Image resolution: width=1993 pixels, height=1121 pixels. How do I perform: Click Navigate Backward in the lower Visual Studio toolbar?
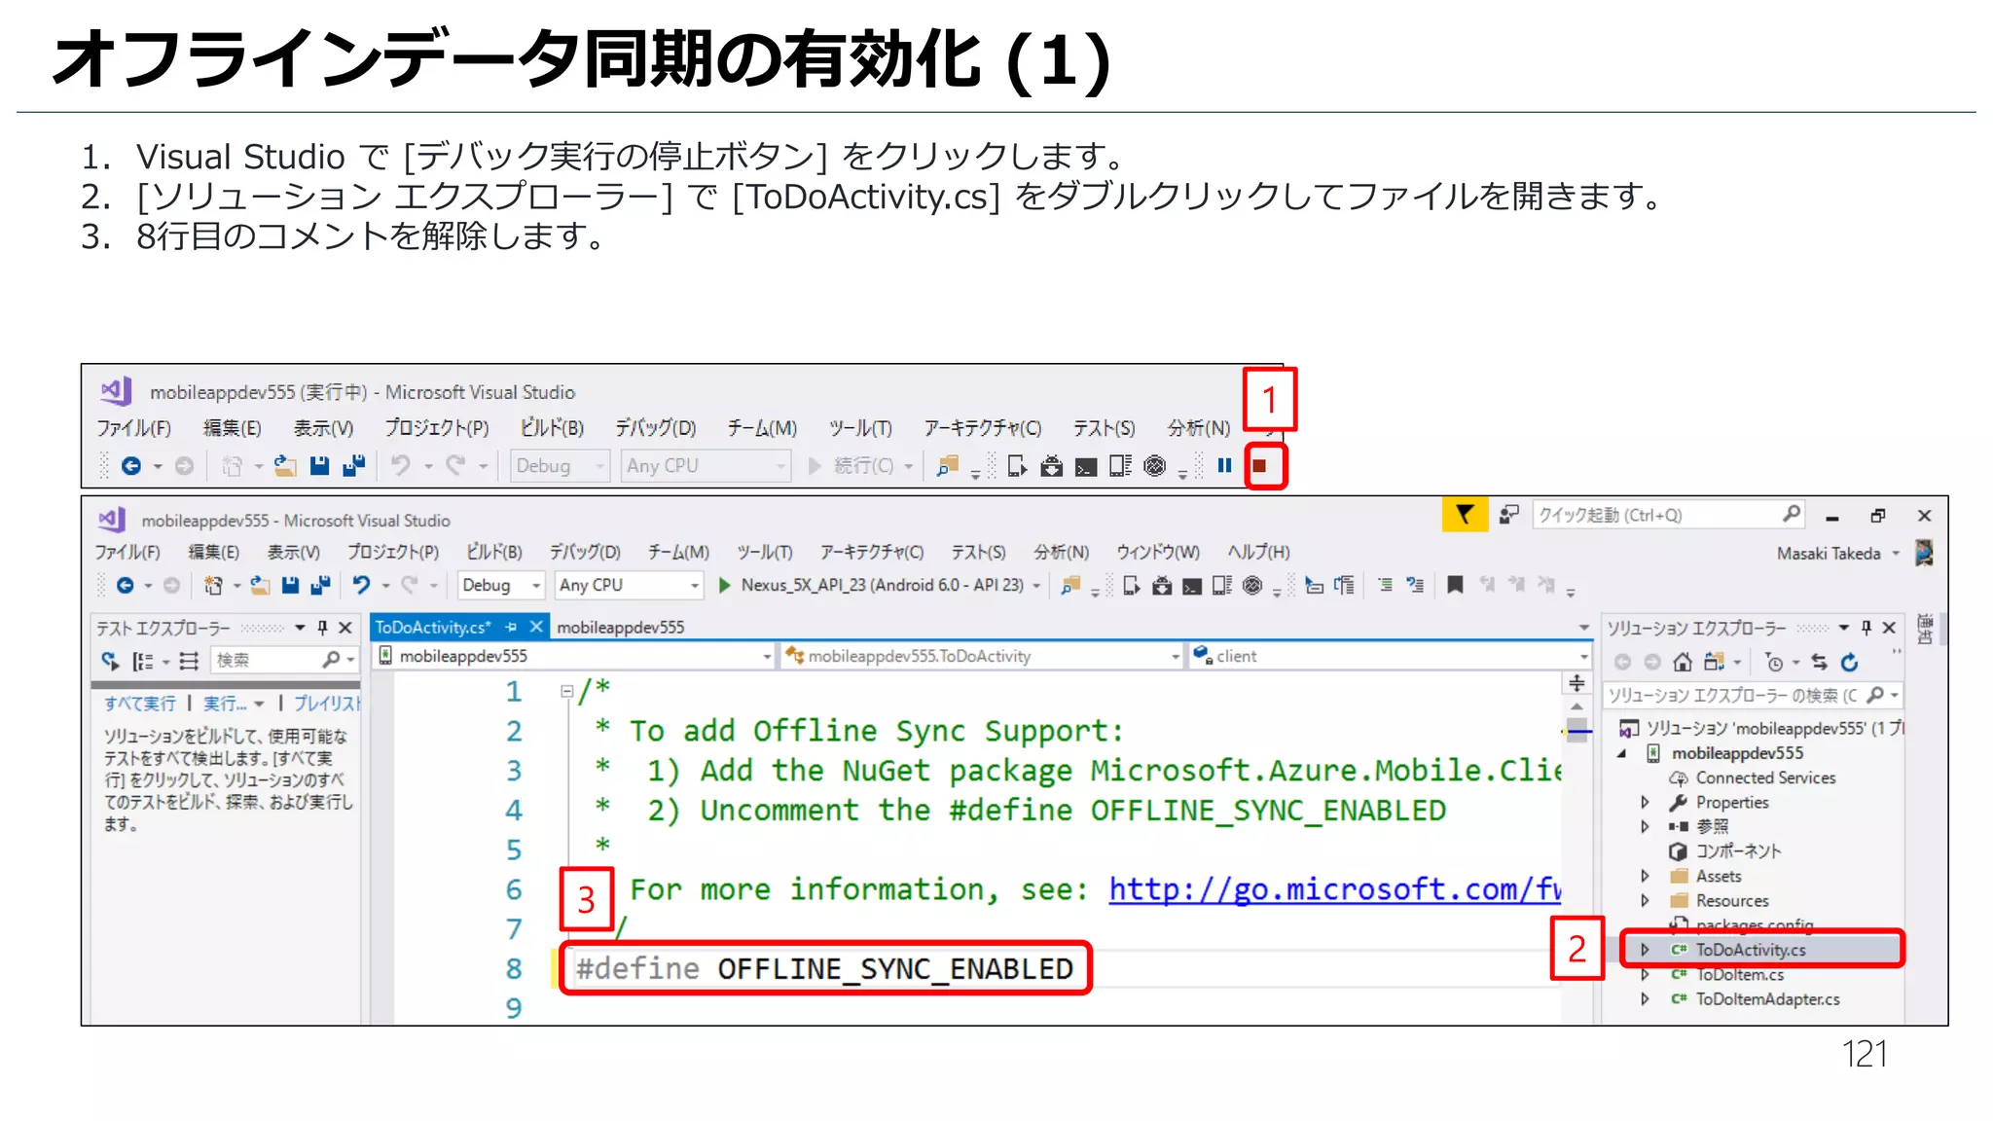(126, 585)
